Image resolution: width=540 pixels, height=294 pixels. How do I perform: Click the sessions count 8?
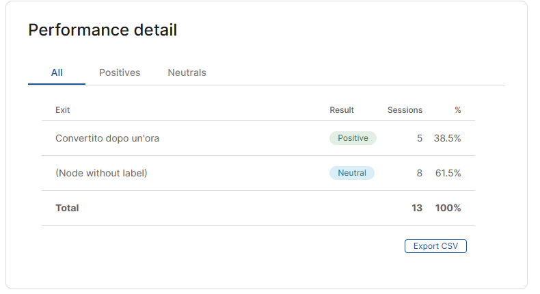tap(419, 173)
